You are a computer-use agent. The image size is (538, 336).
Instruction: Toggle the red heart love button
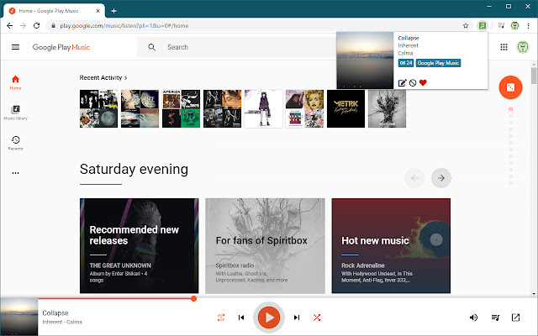(424, 82)
